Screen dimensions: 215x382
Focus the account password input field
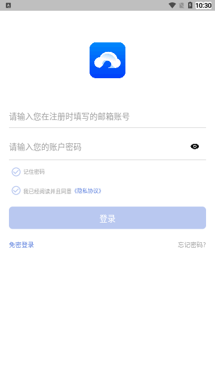pos(97,147)
